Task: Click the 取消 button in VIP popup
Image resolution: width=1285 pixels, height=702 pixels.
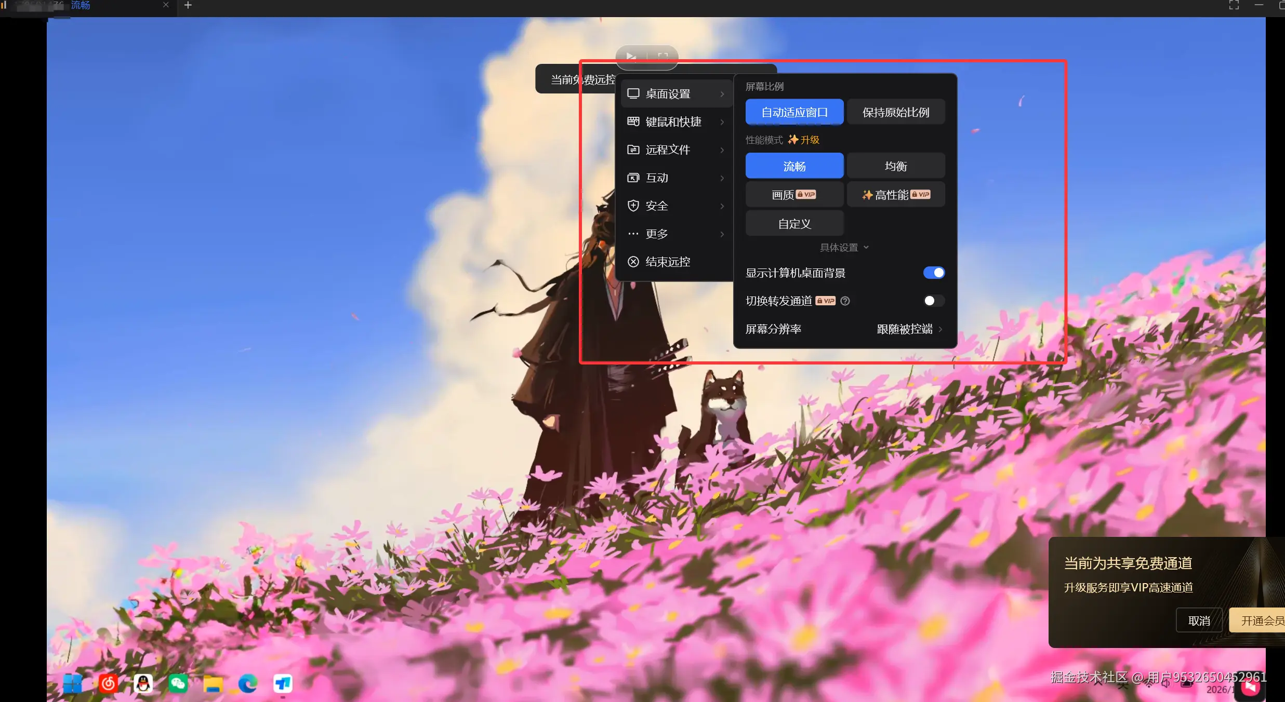Action: tap(1199, 620)
